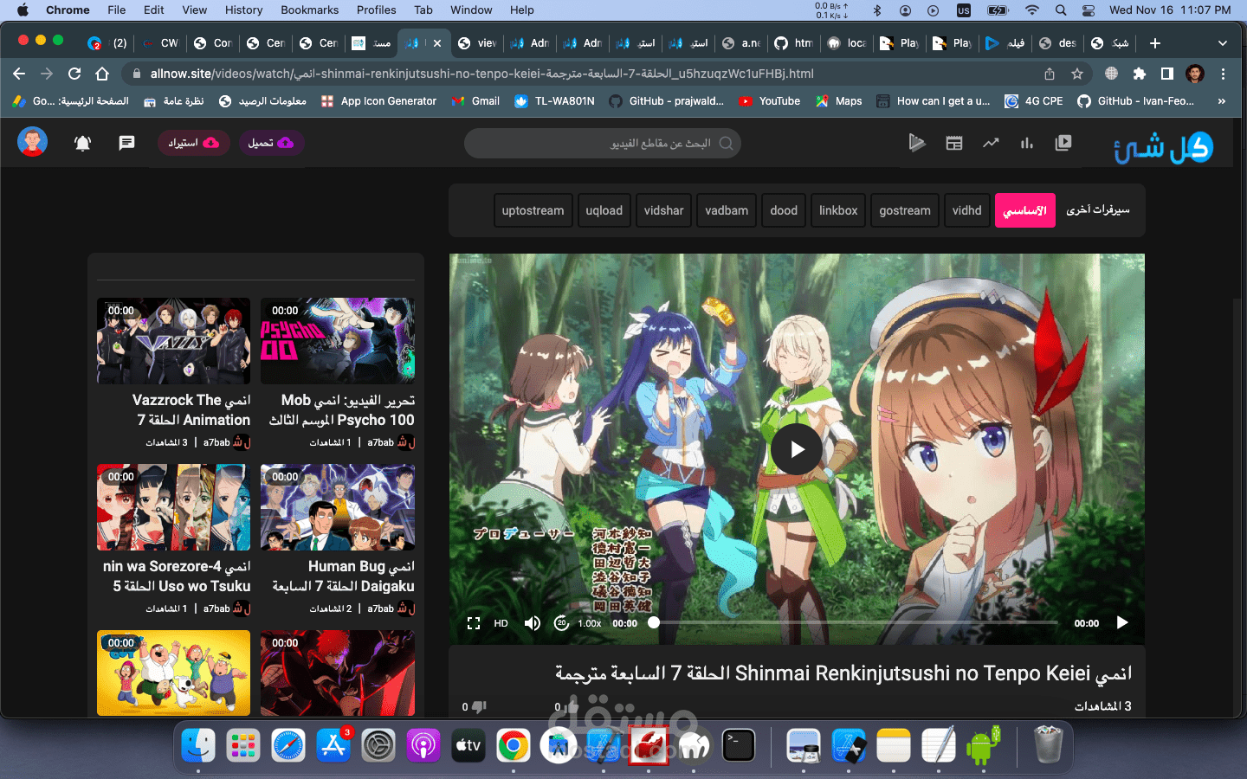The width and height of the screenshot is (1247, 779).
Task: Open the App Icon Generator bookmark
Action: pyautogui.click(x=379, y=101)
